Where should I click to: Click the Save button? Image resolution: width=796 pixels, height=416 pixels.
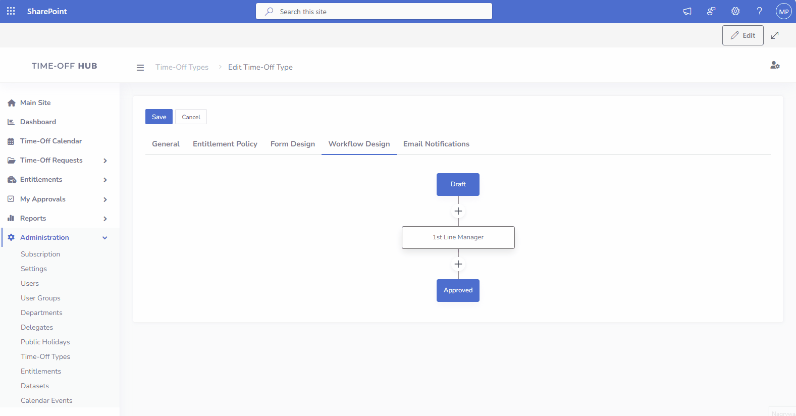click(159, 117)
